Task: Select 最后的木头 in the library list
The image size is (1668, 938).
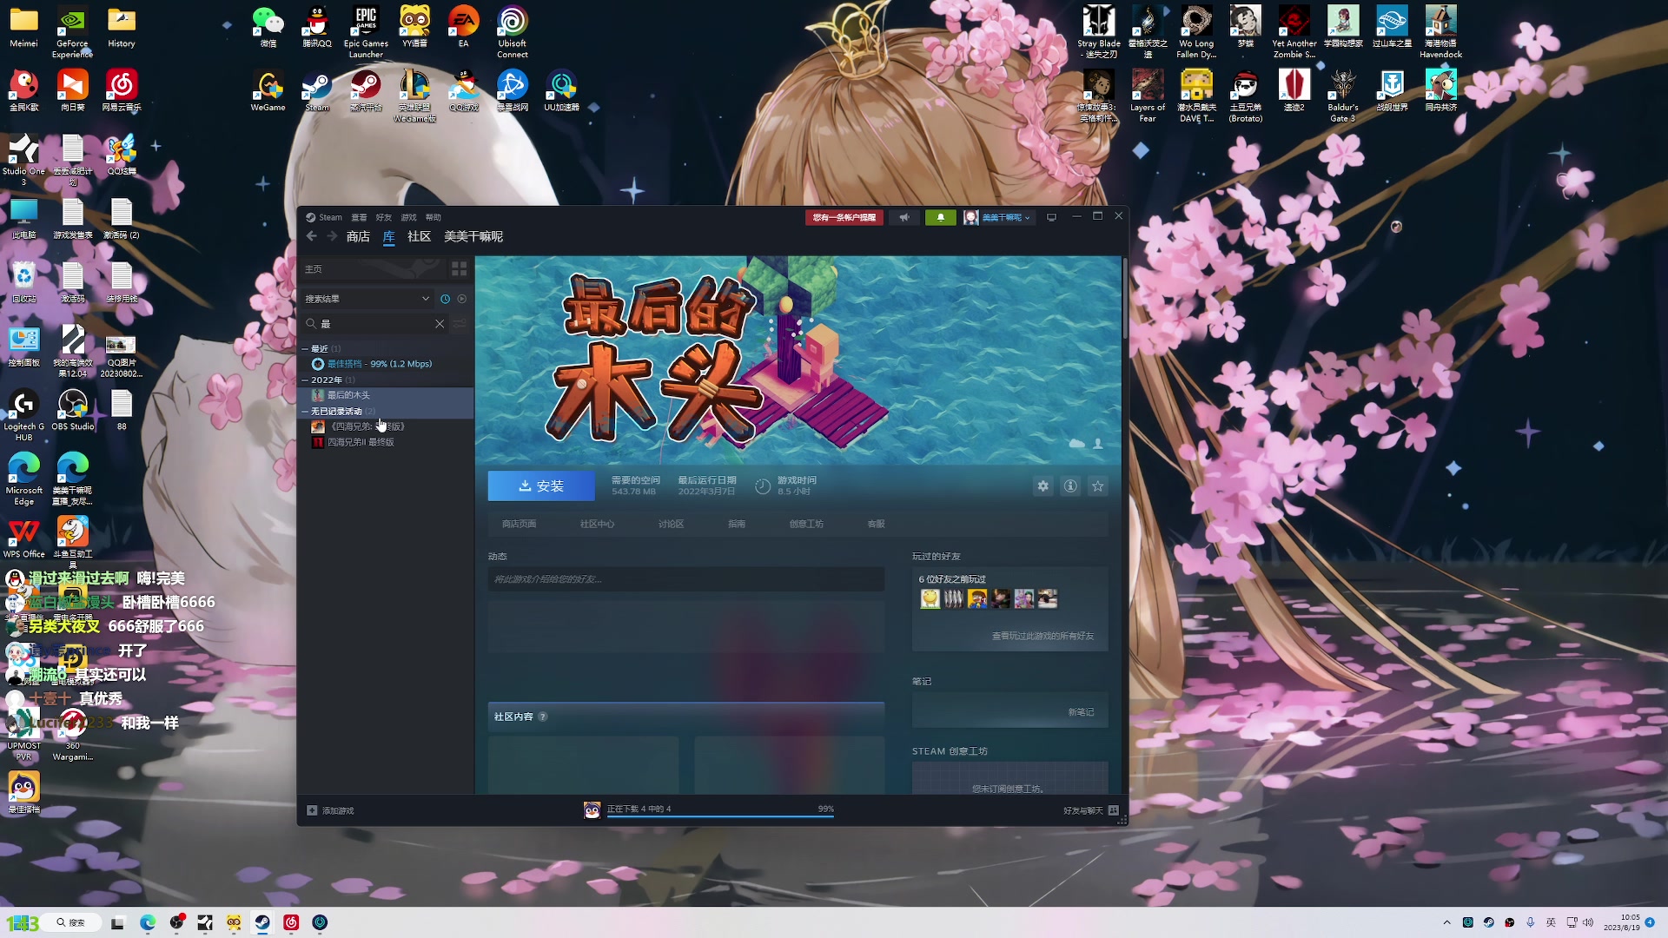Action: tap(387, 395)
